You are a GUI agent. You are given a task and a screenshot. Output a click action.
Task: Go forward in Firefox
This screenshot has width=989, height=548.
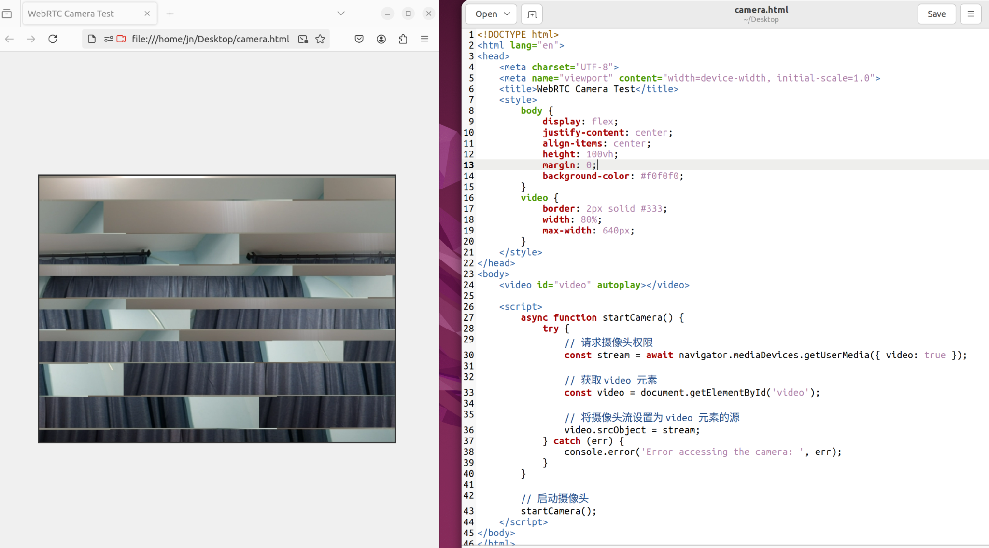(x=31, y=39)
